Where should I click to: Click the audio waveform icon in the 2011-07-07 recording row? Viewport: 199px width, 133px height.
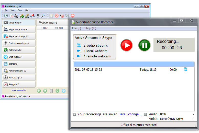185,69
